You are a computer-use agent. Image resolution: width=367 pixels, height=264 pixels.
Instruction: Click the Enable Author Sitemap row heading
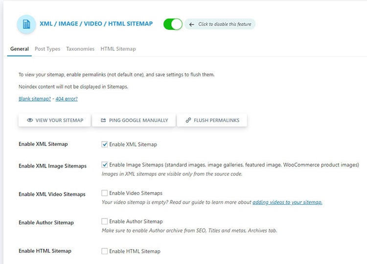tap(46, 222)
